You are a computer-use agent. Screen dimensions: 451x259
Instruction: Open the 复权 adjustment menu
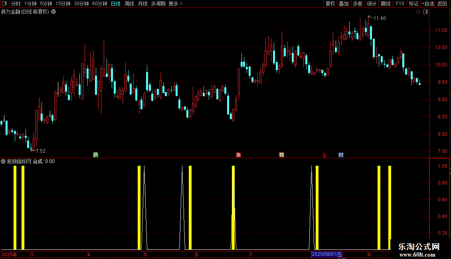pos(330,4)
